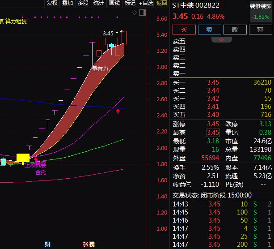Click the 交易状态 闭市阶段 status line
Viewport: 274px width, 249px height.
click(x=212, y=195)
